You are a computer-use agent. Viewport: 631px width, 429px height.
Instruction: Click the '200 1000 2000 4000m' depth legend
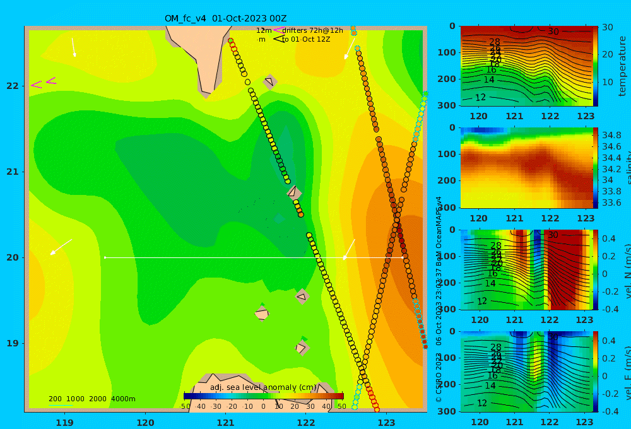pyautogui.click(x=91, y=399)
